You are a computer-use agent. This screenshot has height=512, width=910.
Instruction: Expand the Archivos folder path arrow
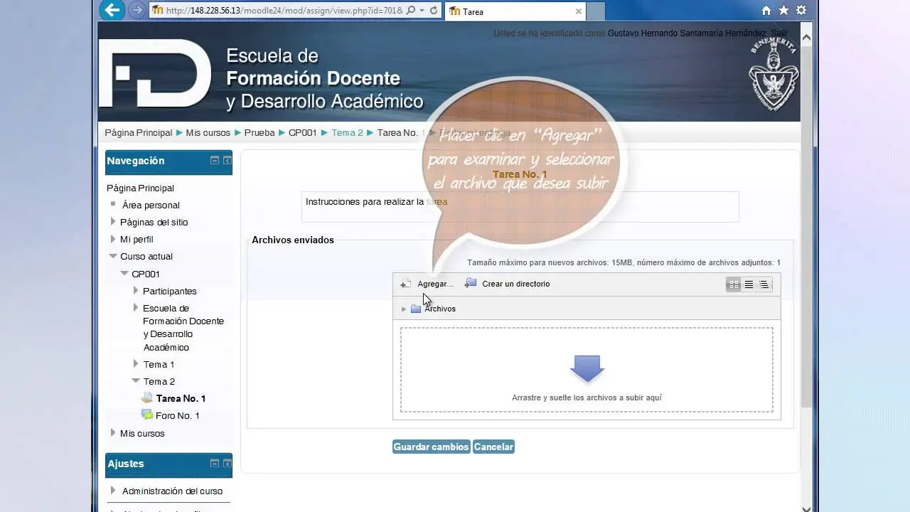click(404, 309)
